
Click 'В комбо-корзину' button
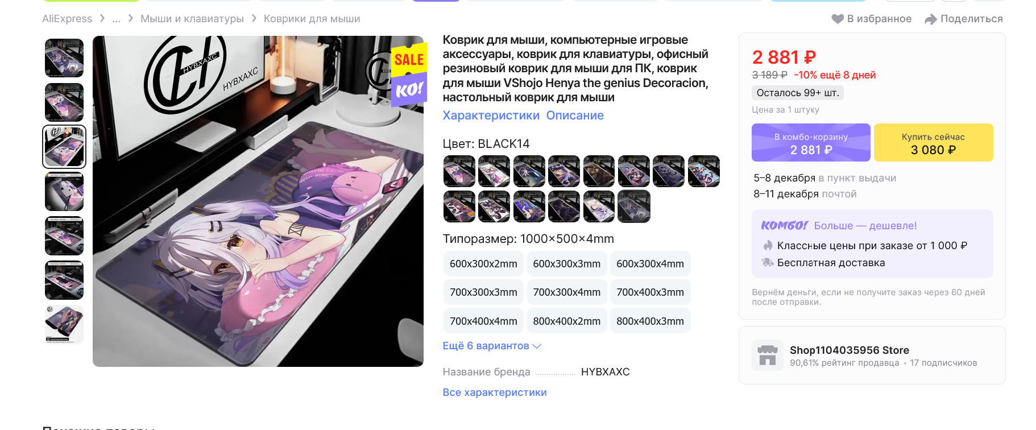click(811, 143)
